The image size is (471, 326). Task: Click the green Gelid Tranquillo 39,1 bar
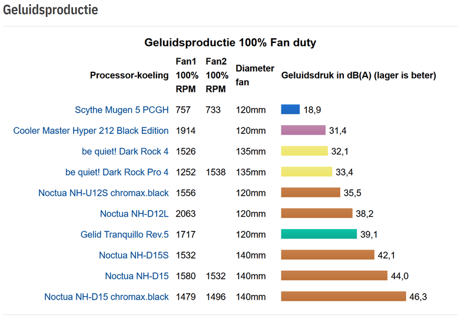pos(319,234)
